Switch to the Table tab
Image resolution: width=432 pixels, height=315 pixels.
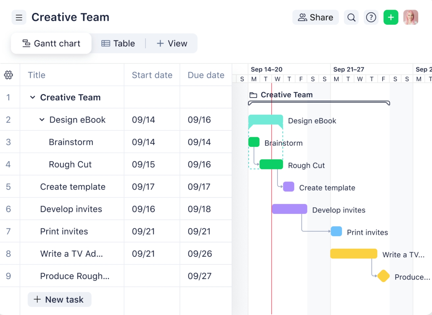point(118,43)
